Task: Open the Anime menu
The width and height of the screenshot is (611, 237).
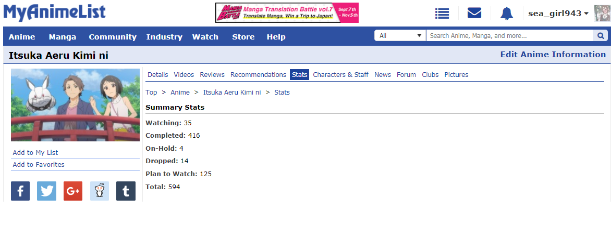Action: 22,37
